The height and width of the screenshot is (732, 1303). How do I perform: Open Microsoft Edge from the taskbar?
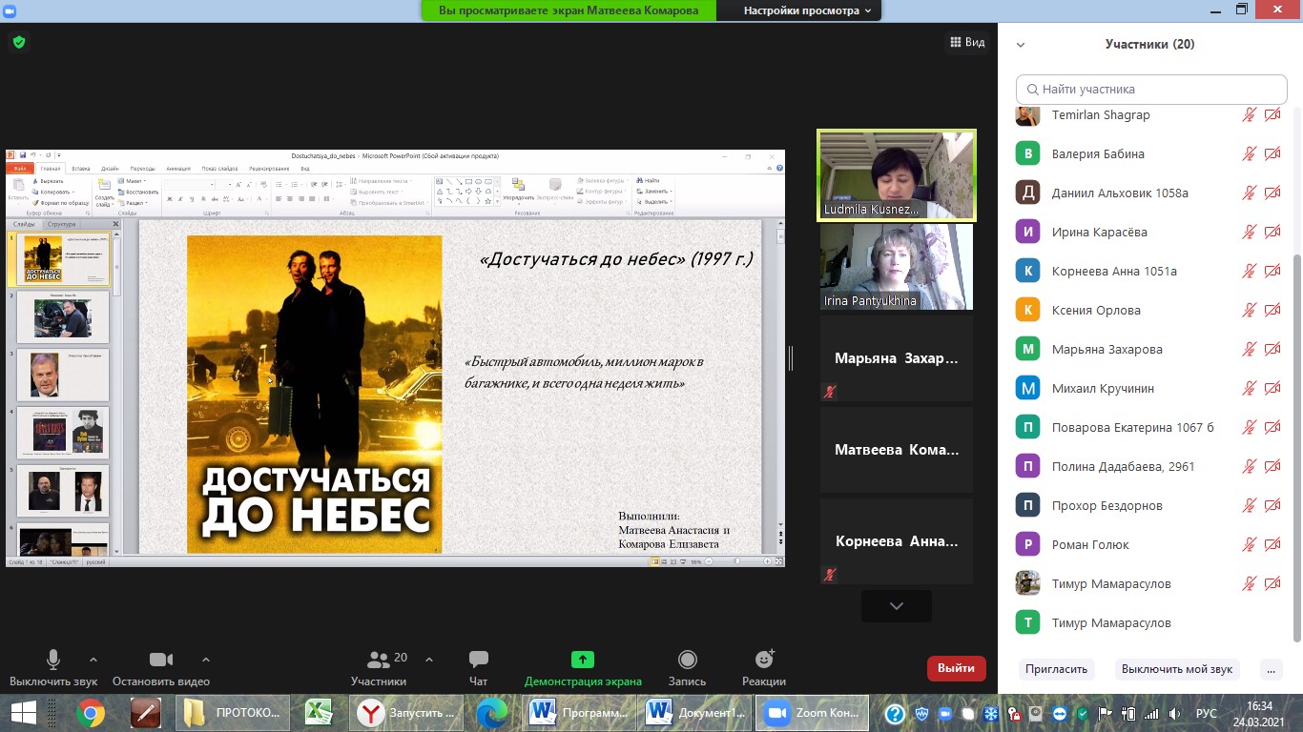pyautogui.click(x=492, y=712)
